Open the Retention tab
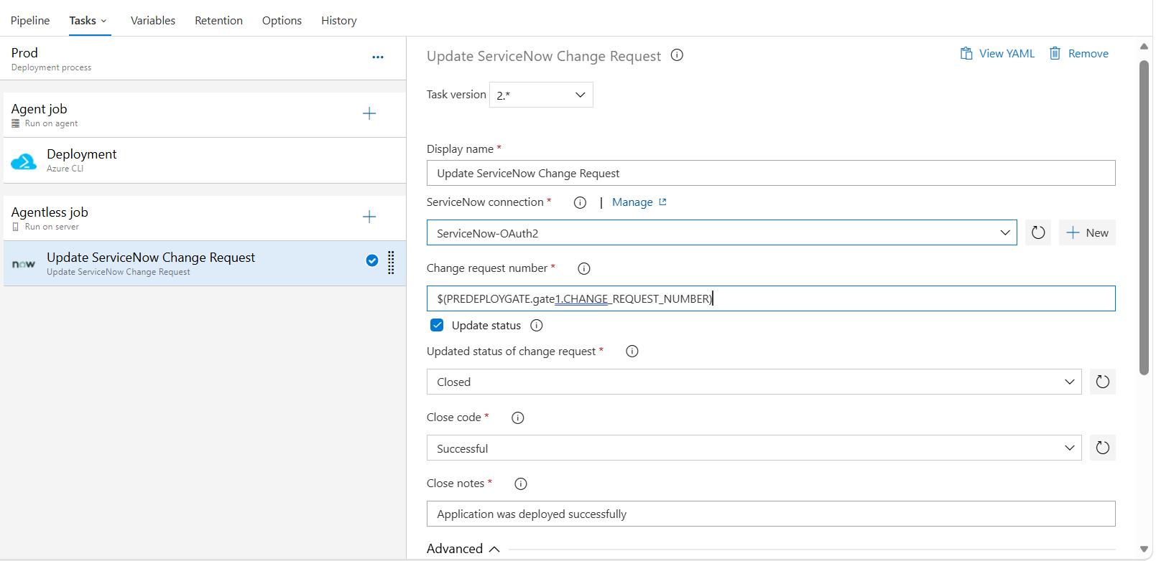Image resolution: width=1156 pixels, height=561 pixels. [x=218, y=20]
